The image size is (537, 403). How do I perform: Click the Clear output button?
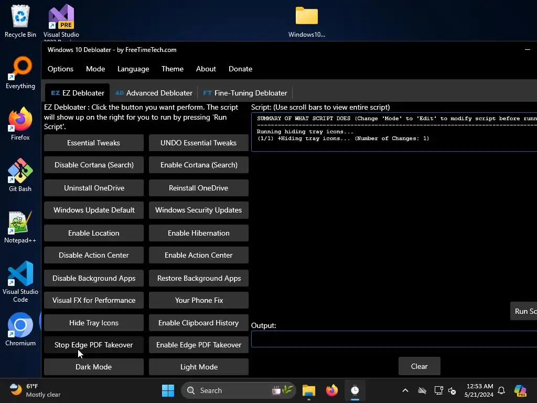[419, 366]
